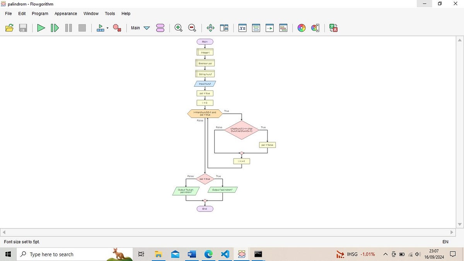Select the while loop condition hexagon
Image resolution: width=464 pixels, height=261 pixels.
[x=205, y=114]
